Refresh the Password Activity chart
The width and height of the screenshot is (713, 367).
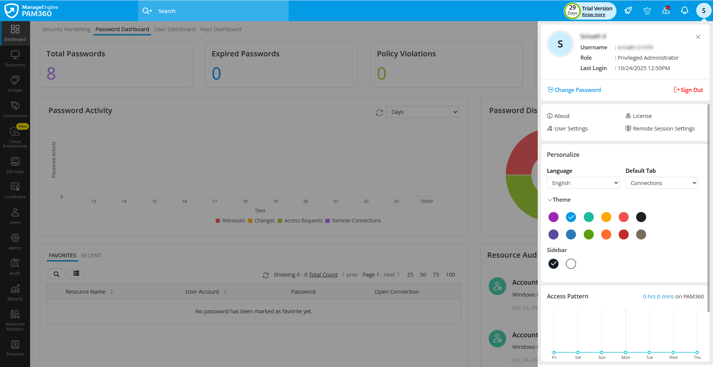(379, 112)
